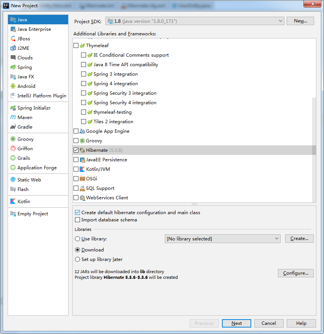Enable the WebServices Client checkbox
Screen dimensions: 324x334
pos(76,198)
